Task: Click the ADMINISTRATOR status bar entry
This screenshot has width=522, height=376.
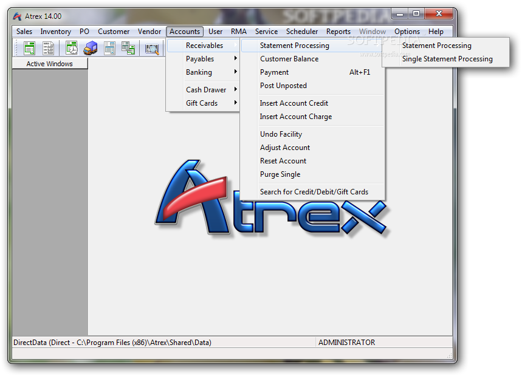Action: [346, 343]
